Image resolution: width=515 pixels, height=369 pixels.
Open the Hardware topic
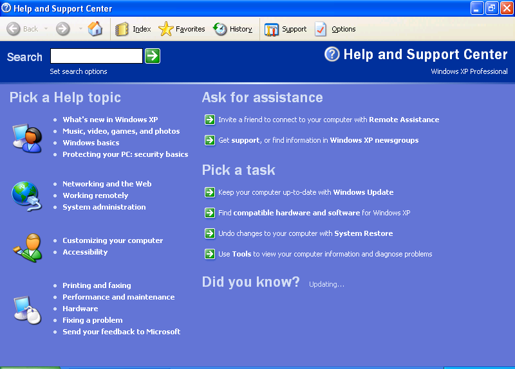[80, 309]
